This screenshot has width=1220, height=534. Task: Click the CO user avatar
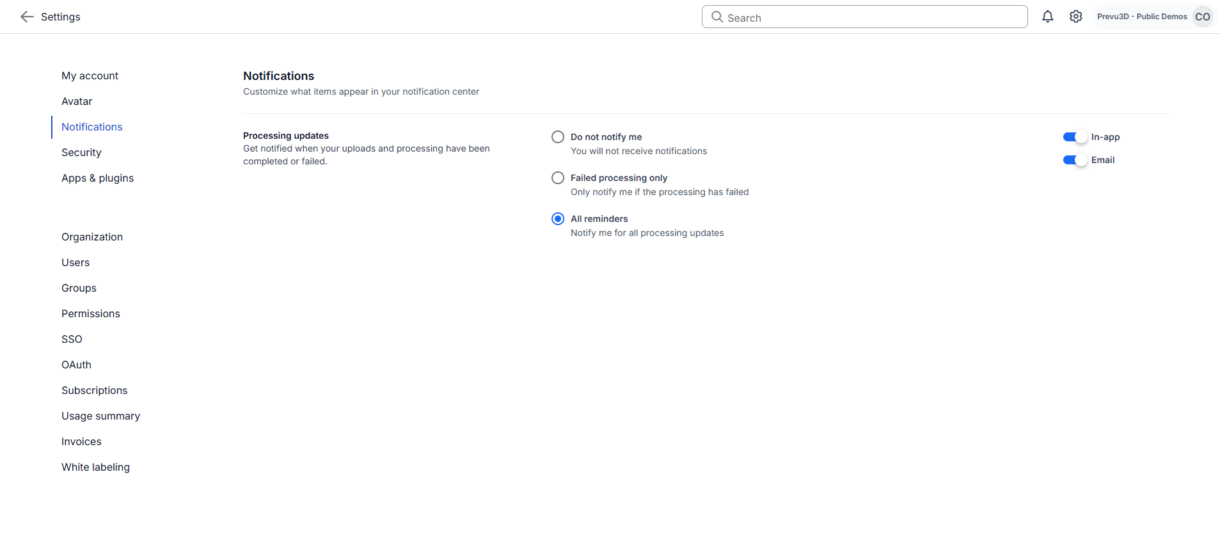click(1202, 17)
